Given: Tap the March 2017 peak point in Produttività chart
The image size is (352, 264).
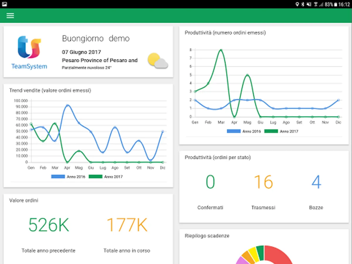Looking at the screenshot, I should pyautogui.click(x=221, y=50).
